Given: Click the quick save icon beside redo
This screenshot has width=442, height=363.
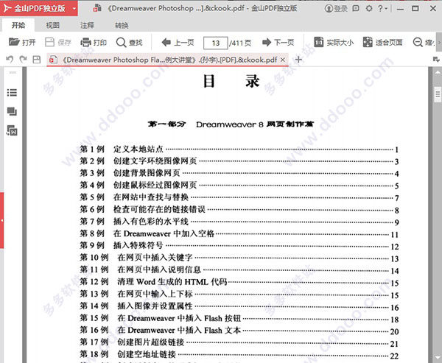Looking at the screenshot, I should (x=37, y=60).
